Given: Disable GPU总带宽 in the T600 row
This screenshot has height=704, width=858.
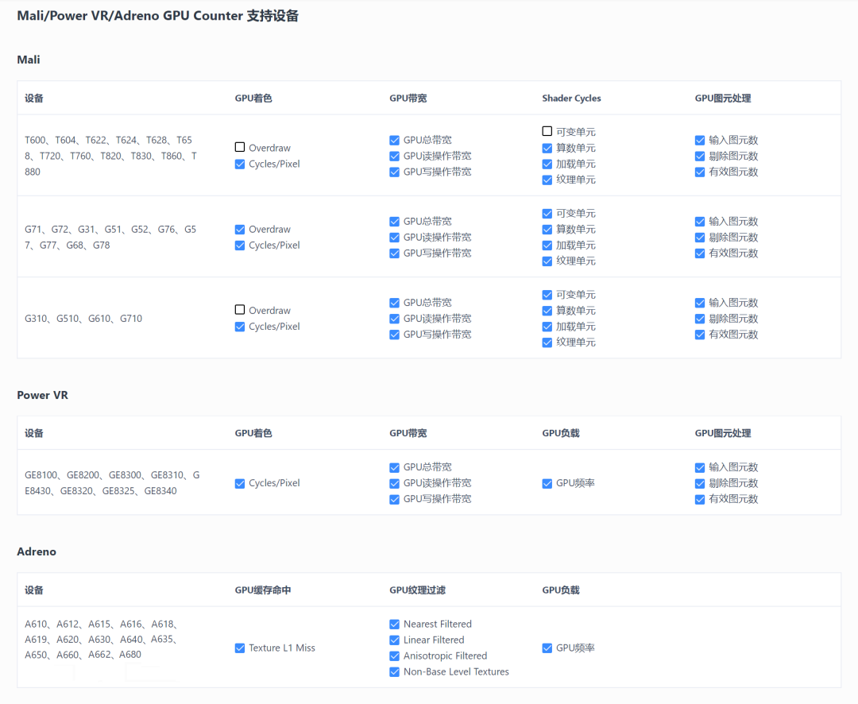Looking at the screenshot, I should pyautogui.click(x=394, y=139).
